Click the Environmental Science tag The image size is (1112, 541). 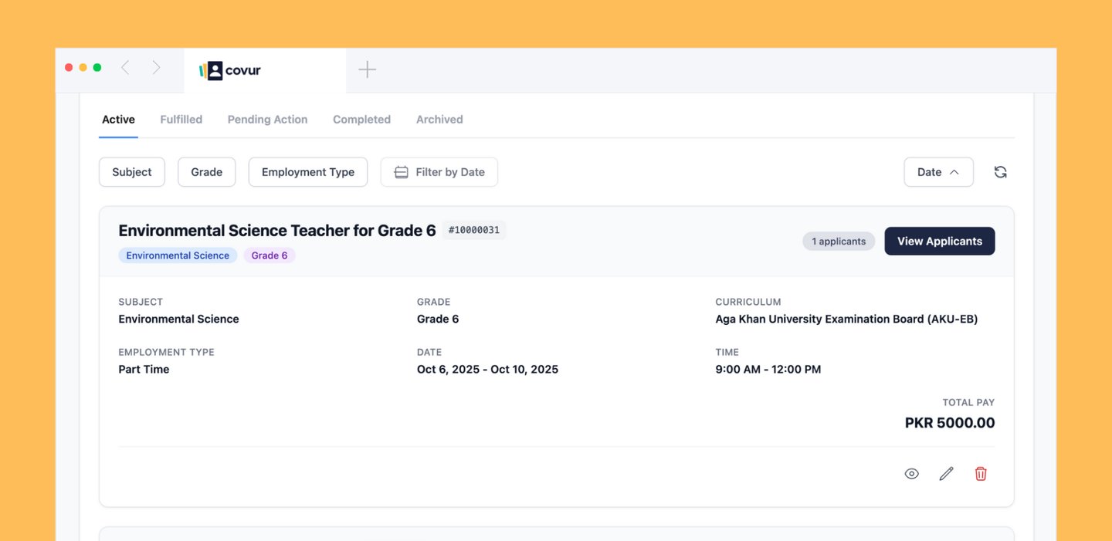pyautogui.click(x=178, y=255)
